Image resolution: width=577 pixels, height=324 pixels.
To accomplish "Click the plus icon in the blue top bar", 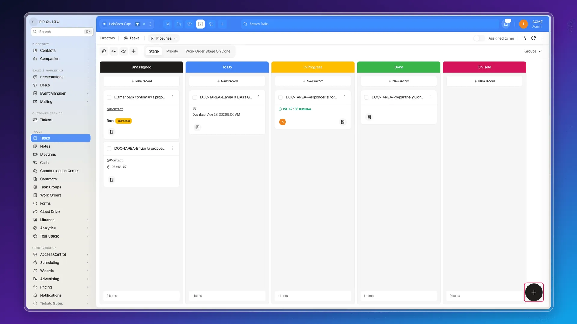I will pos(222,24).
